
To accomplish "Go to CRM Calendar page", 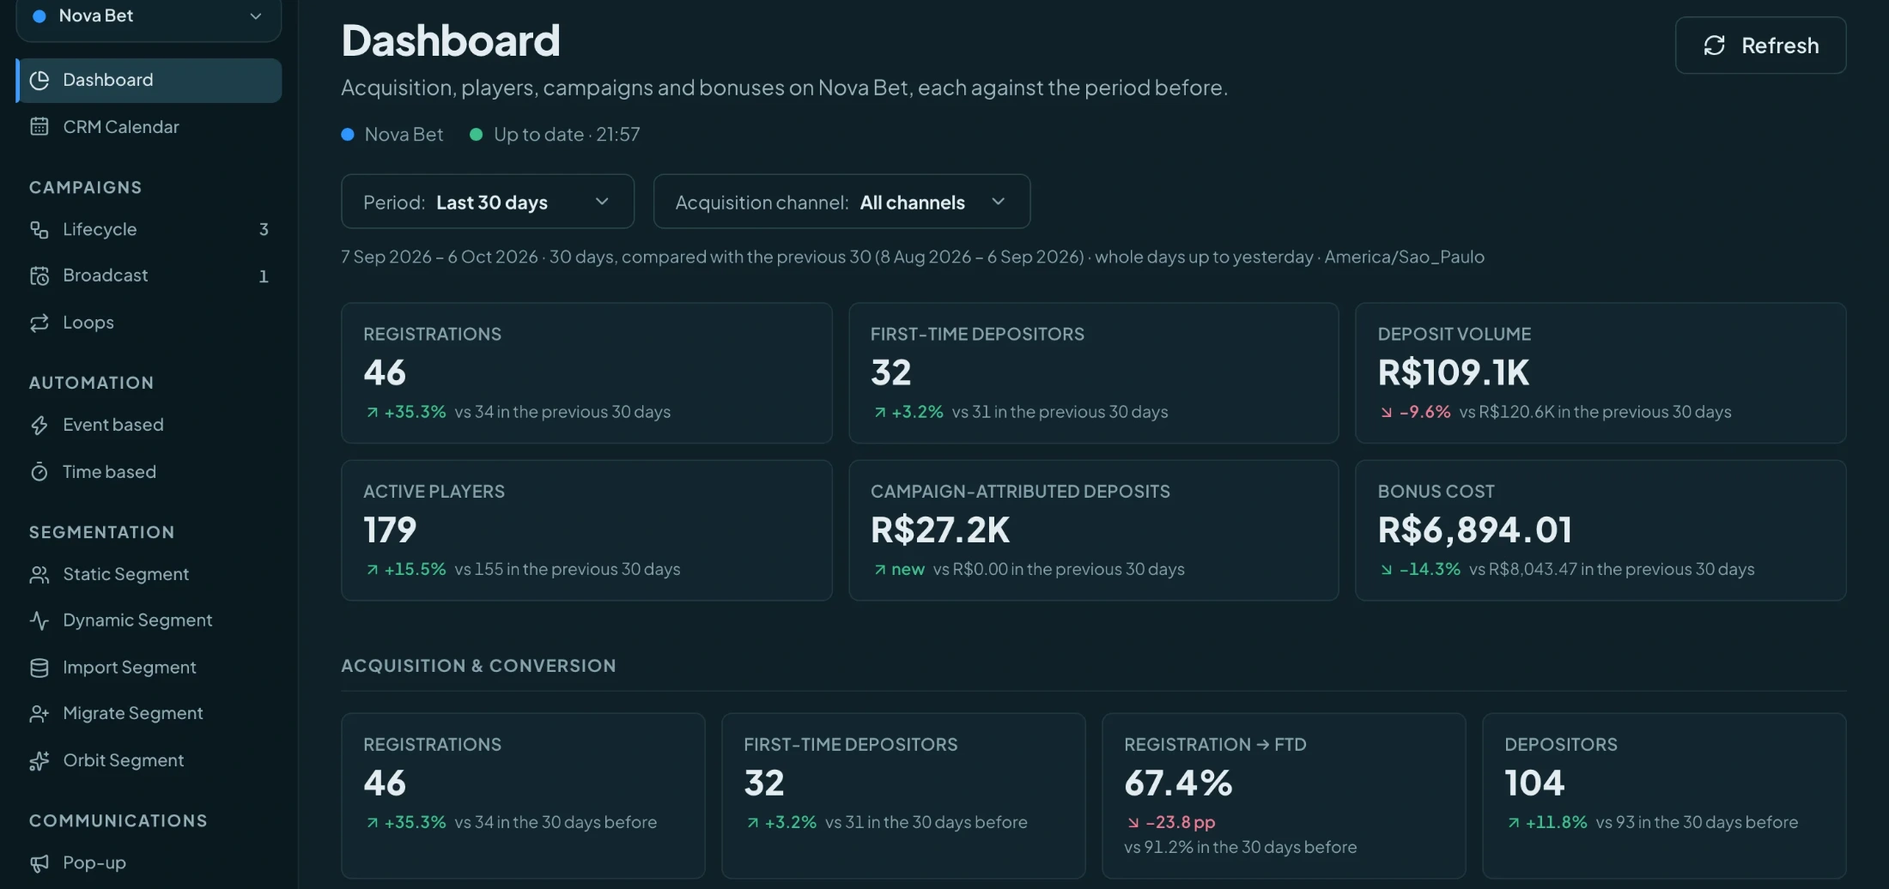I will point(149,127).
